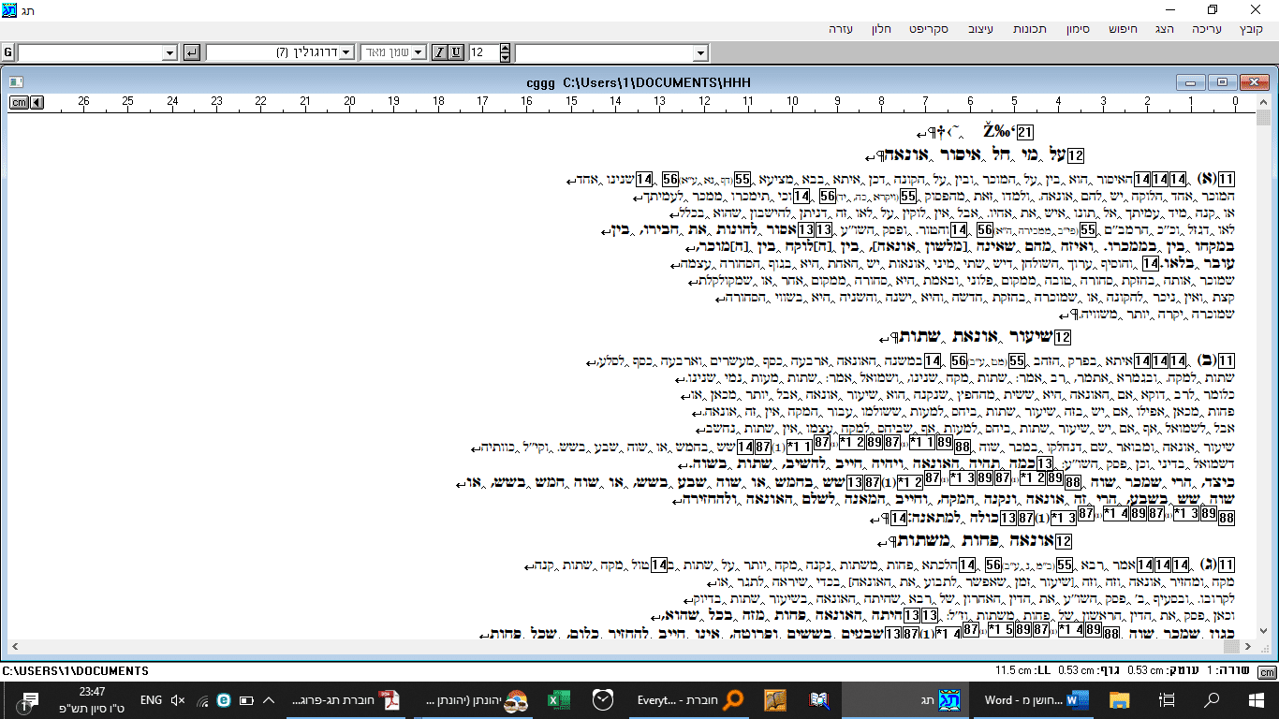
Task: Click the heading 'על מי חל איסור אונאה'
Action: [974, 154]
